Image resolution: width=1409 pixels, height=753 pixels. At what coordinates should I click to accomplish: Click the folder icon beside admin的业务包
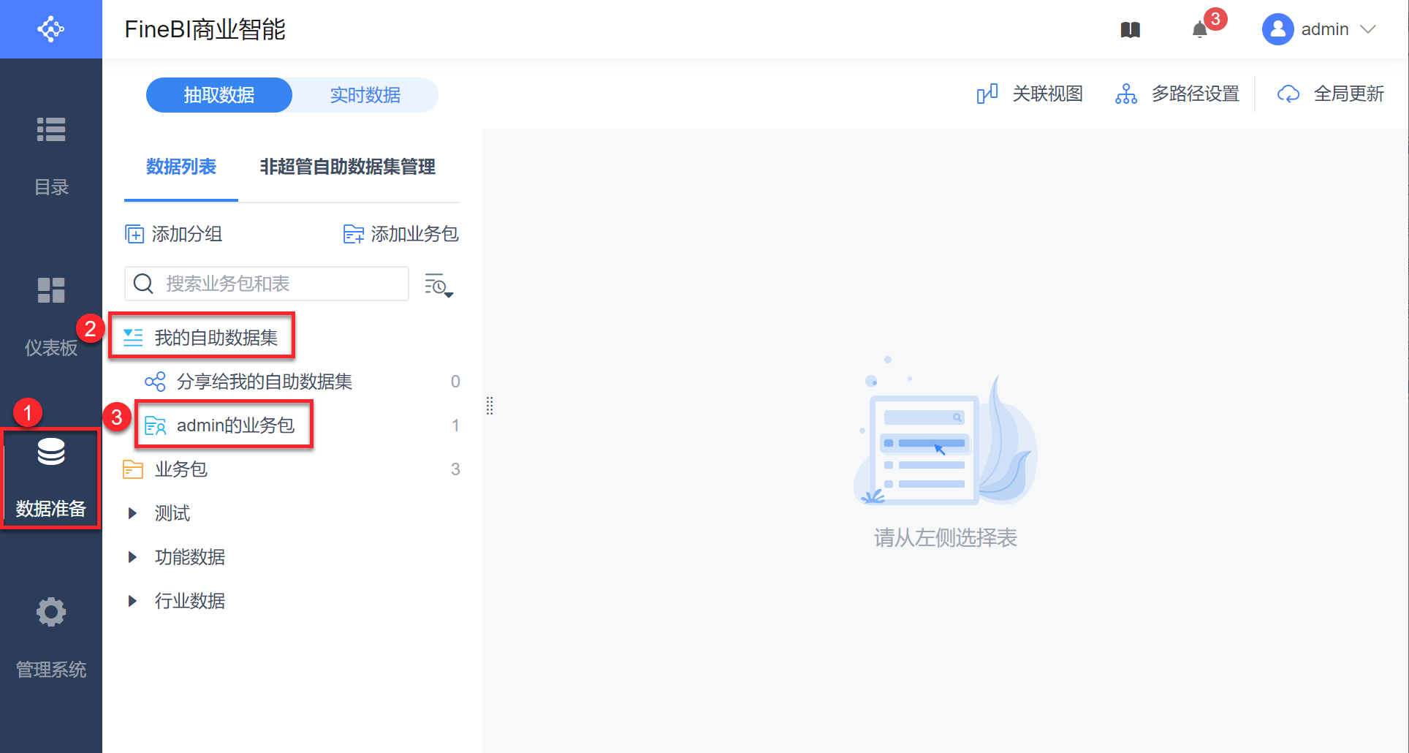(156, 425)
